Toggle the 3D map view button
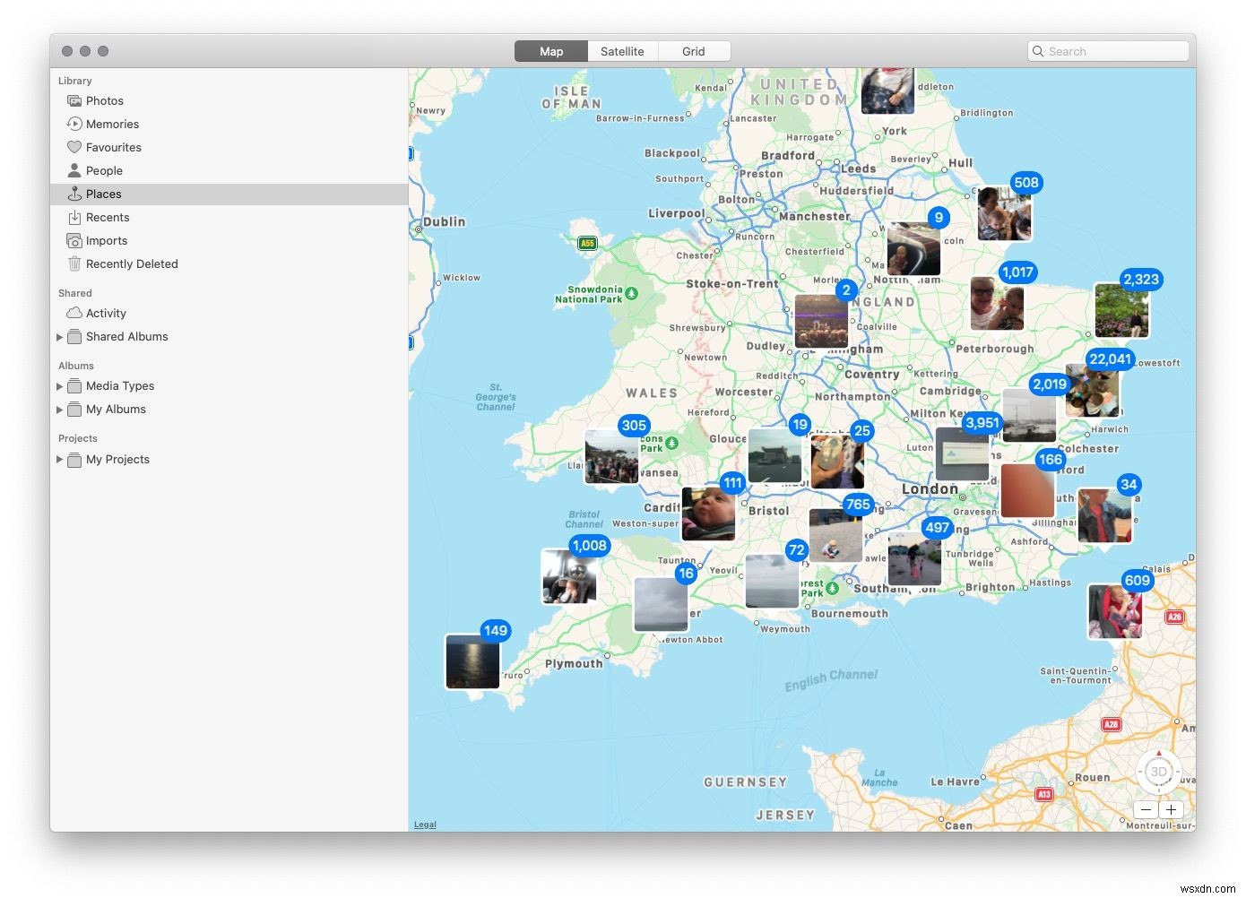The image size is (1246, 898). pyautogui.click(x=1158, y=772)
